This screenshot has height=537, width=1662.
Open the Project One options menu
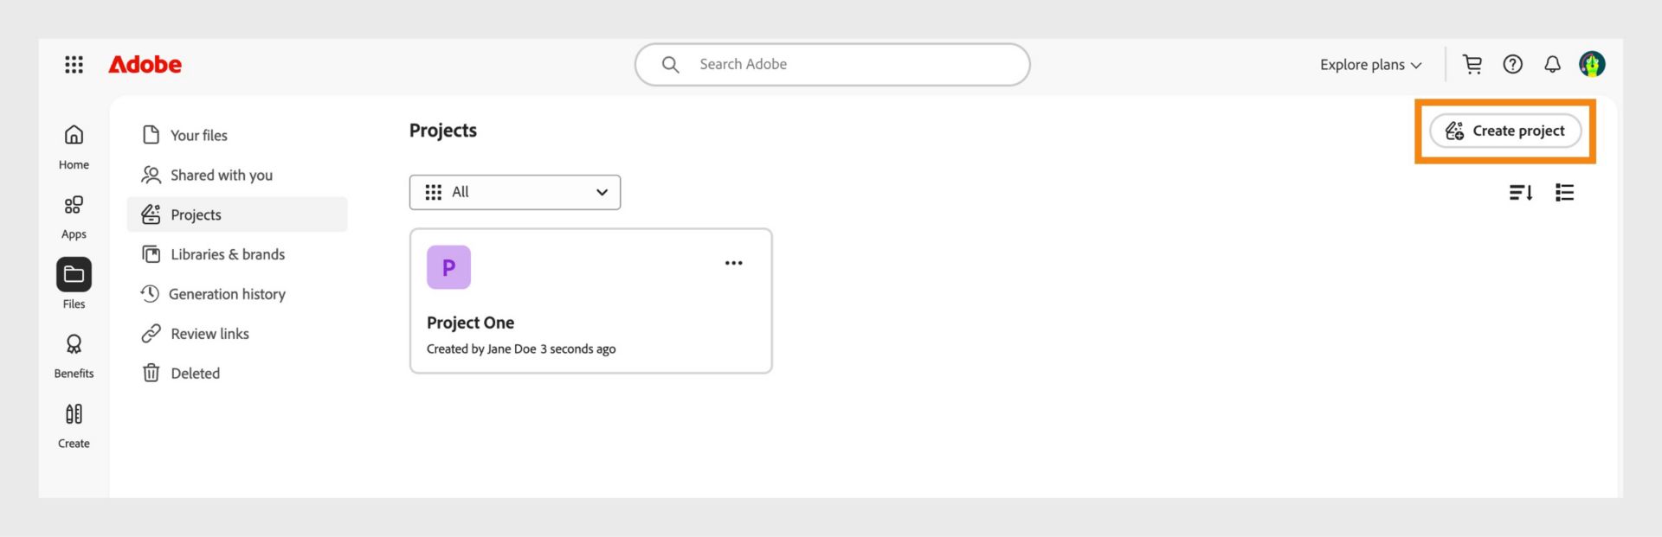733,262
